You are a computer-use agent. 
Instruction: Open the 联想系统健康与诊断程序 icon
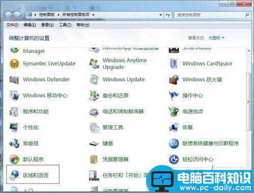point(174,143)
